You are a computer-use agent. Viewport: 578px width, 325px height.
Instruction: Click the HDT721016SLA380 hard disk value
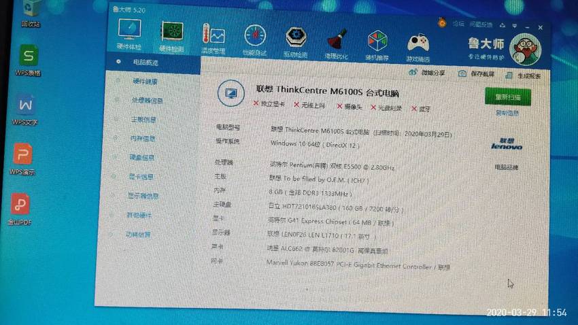336,208
